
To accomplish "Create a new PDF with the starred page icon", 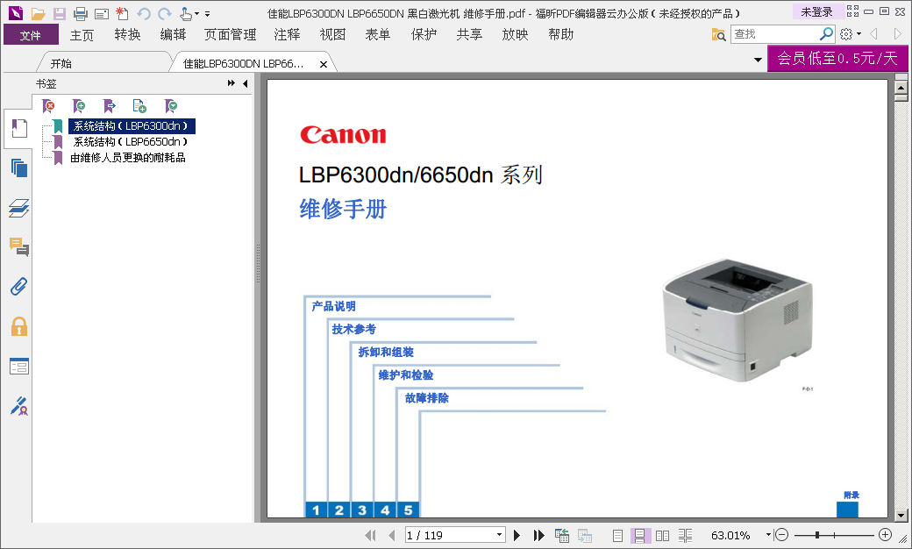I will click(122, 13).
